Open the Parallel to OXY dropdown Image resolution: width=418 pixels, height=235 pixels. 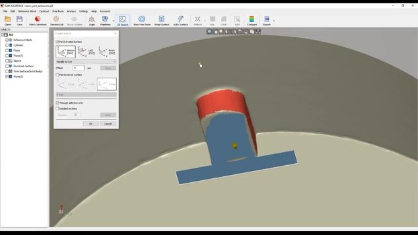click(x=86, y=62)
